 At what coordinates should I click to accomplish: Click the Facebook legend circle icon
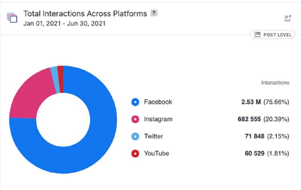[x=135, y=102]
